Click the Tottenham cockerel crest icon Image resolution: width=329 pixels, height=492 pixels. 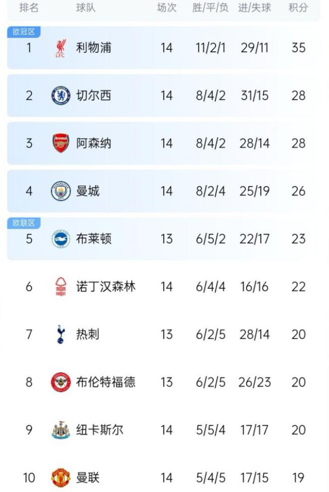[61, 335]
